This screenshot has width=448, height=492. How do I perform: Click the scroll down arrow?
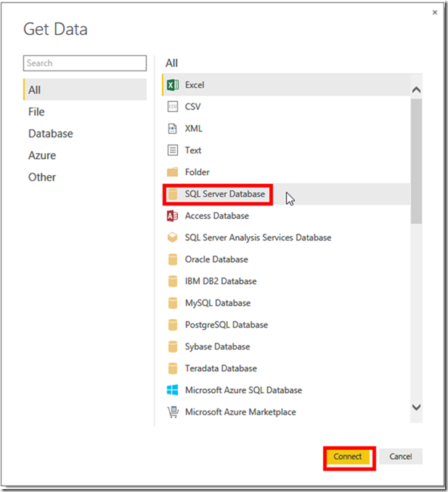pyautogui.click(x=416, y=407)
